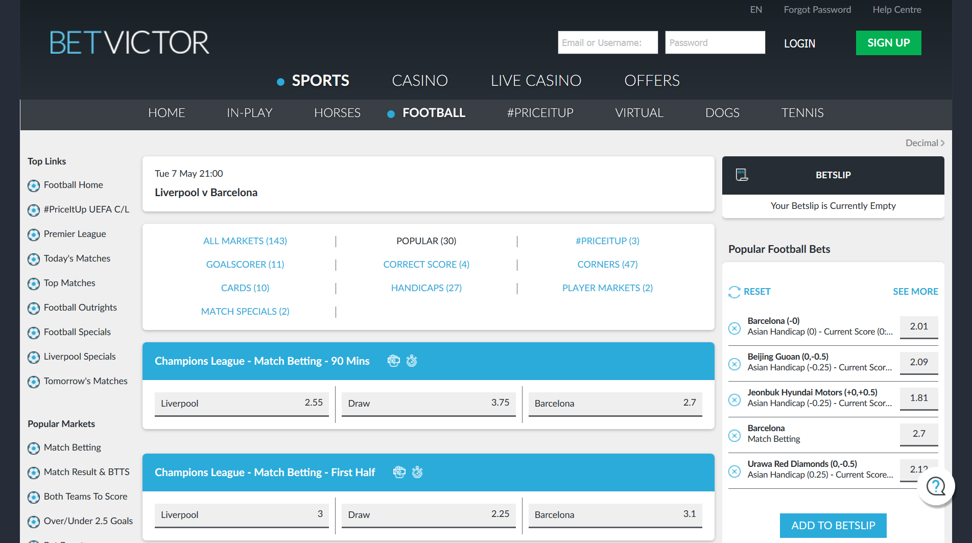Show Corners (47) markets
This screenshot has width=972, height=543.
[x=607, y=265]
